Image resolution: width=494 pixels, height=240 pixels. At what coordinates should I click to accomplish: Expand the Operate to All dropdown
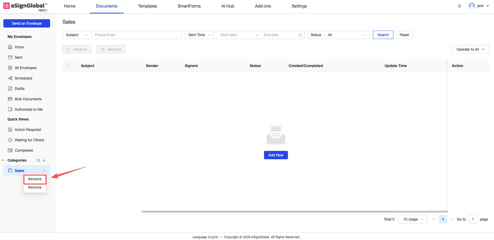point(470,49)
